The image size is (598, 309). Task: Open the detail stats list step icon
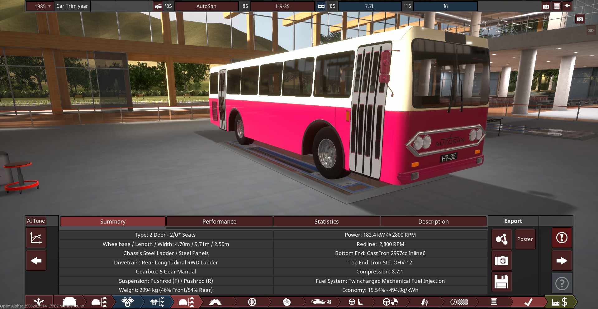pos(494,302)
